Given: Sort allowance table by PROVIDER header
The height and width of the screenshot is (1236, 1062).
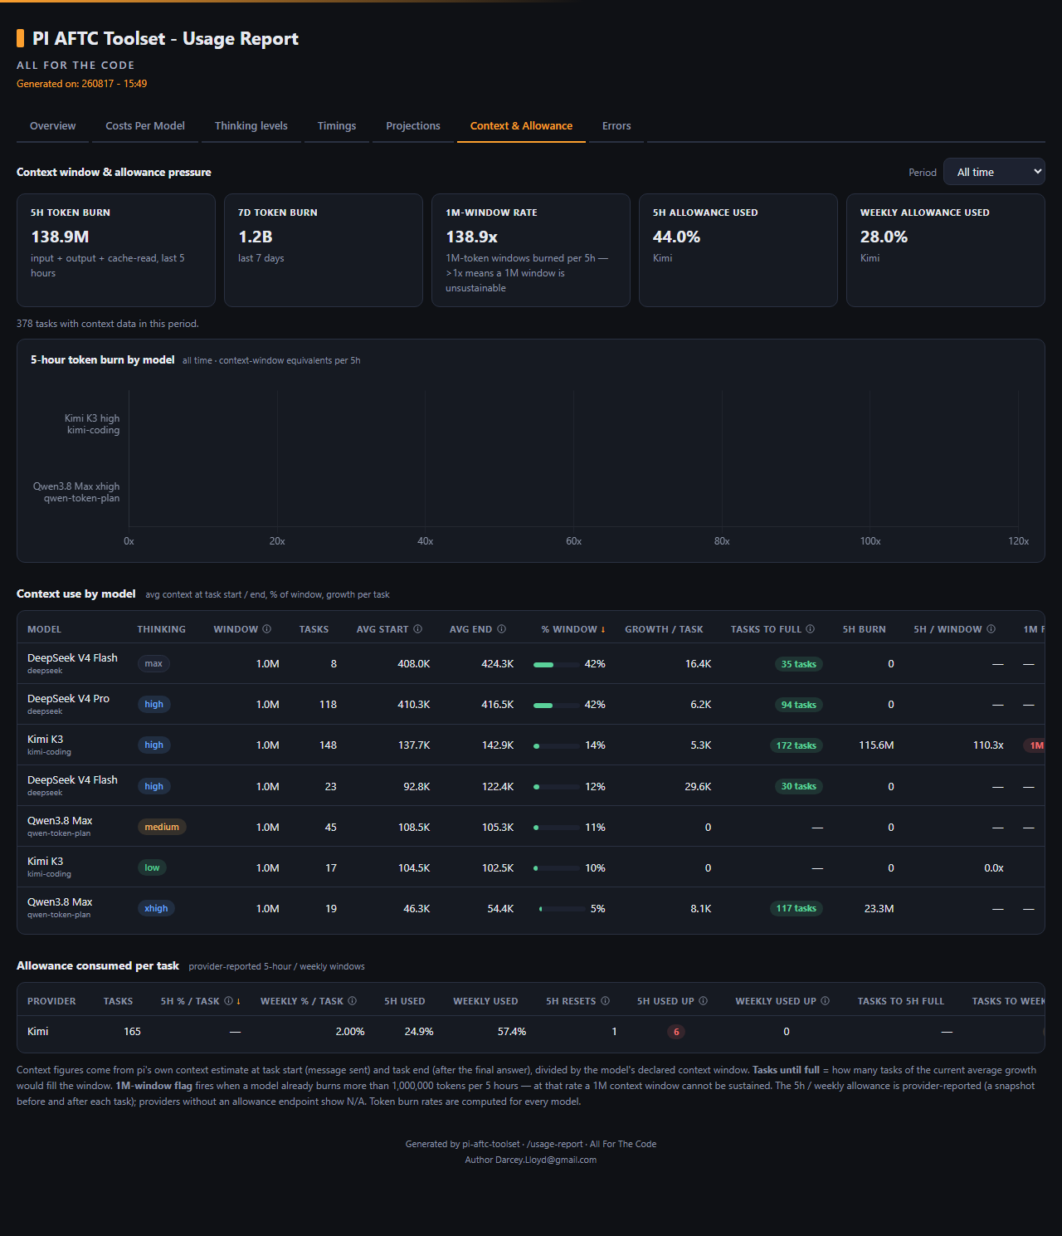Looking at the screenshot, I should [x=51, y=1001].
